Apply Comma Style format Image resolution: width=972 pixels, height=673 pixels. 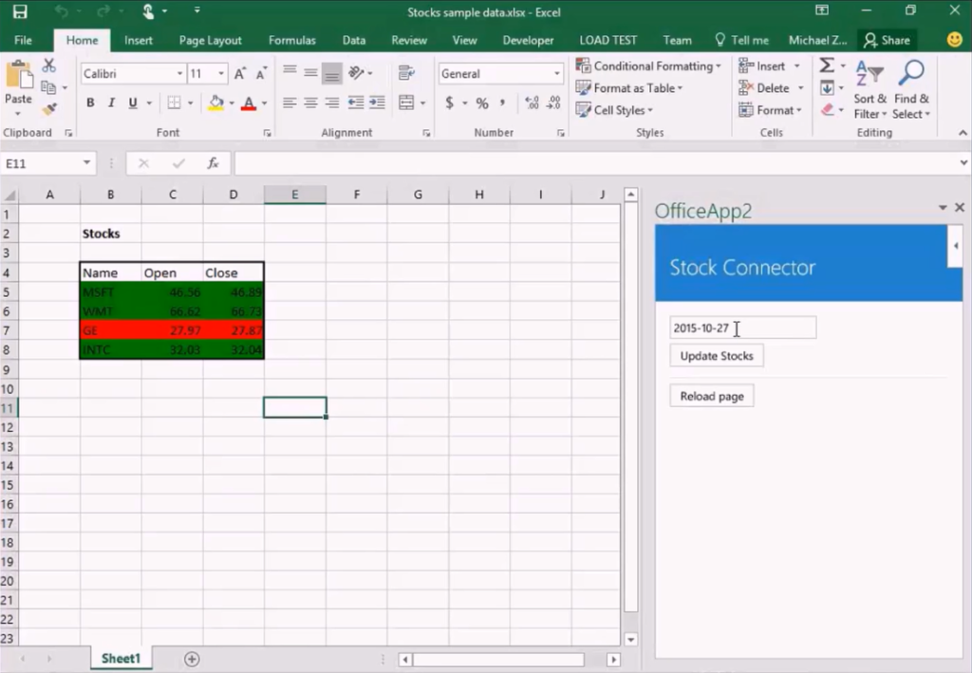pos(503,103)
